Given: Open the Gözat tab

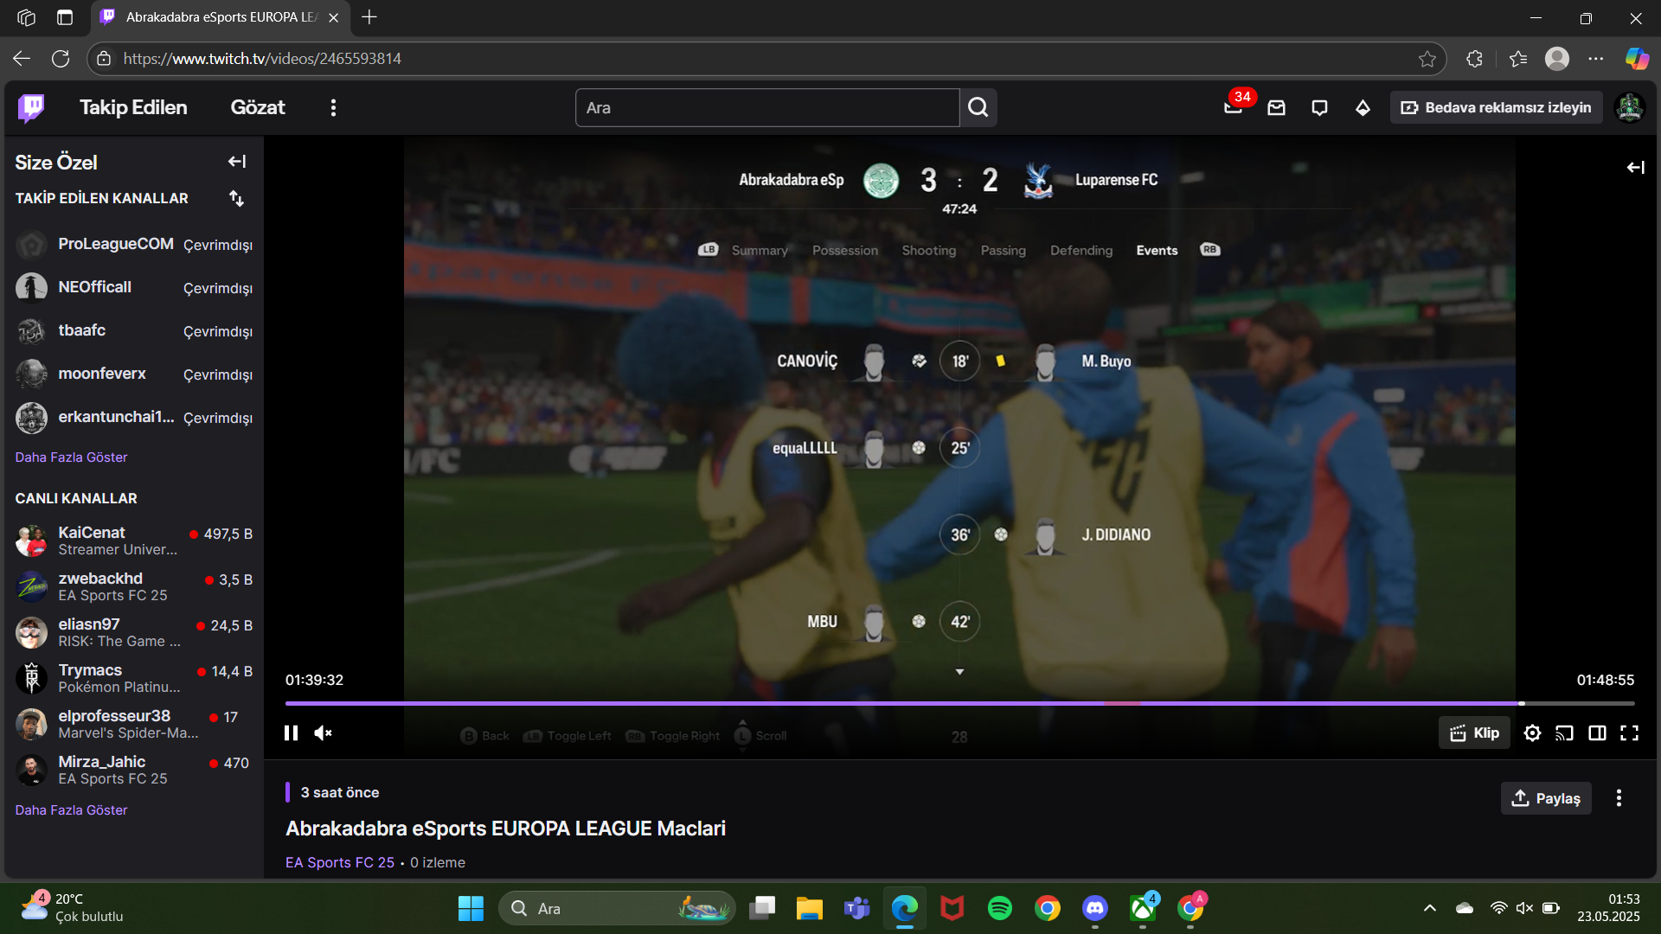Looking at the screenshot, I should [x=258, y=107].
